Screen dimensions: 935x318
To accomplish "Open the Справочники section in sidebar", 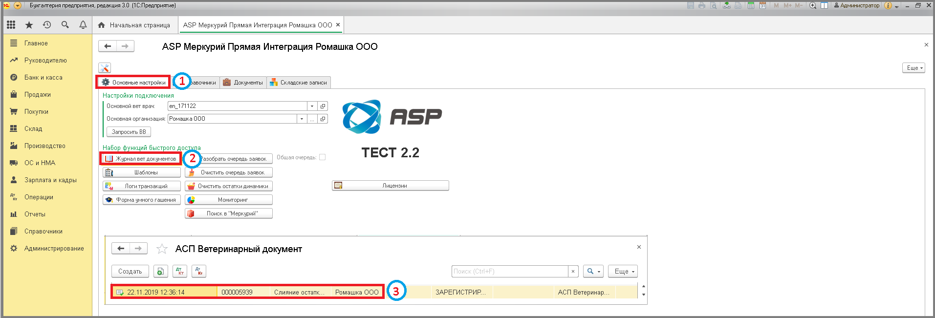I will click(43, 232).
